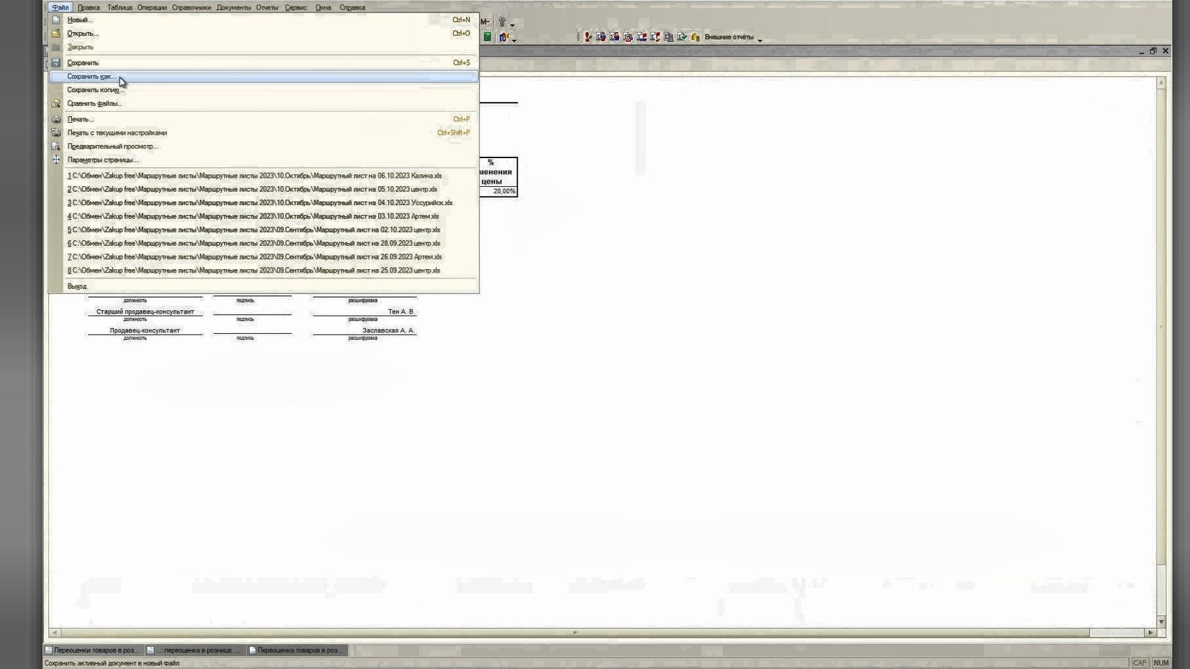The image size is (1190, 669).
Task: Switch to first tab Переоценки товаров в роз...
Action: [92, 650]
